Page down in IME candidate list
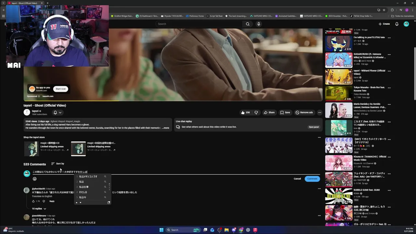Image resolution: width=416 pixels, height=234 pixels. click(81, 202)
